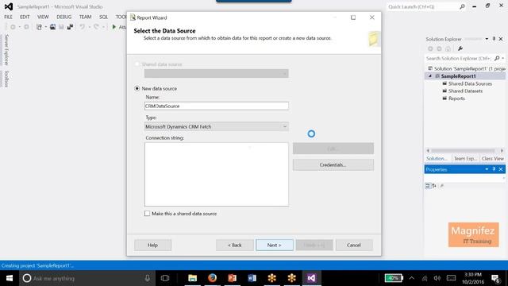The height and width of the screenshot is (286, 508).
Task: Open the TEAM menu
Action: tap(85, 17)
